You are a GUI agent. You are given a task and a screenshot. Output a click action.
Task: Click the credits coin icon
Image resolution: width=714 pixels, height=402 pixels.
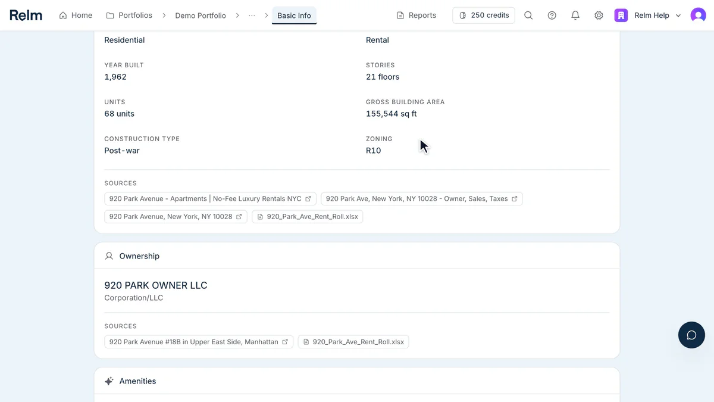coord(463,15)
